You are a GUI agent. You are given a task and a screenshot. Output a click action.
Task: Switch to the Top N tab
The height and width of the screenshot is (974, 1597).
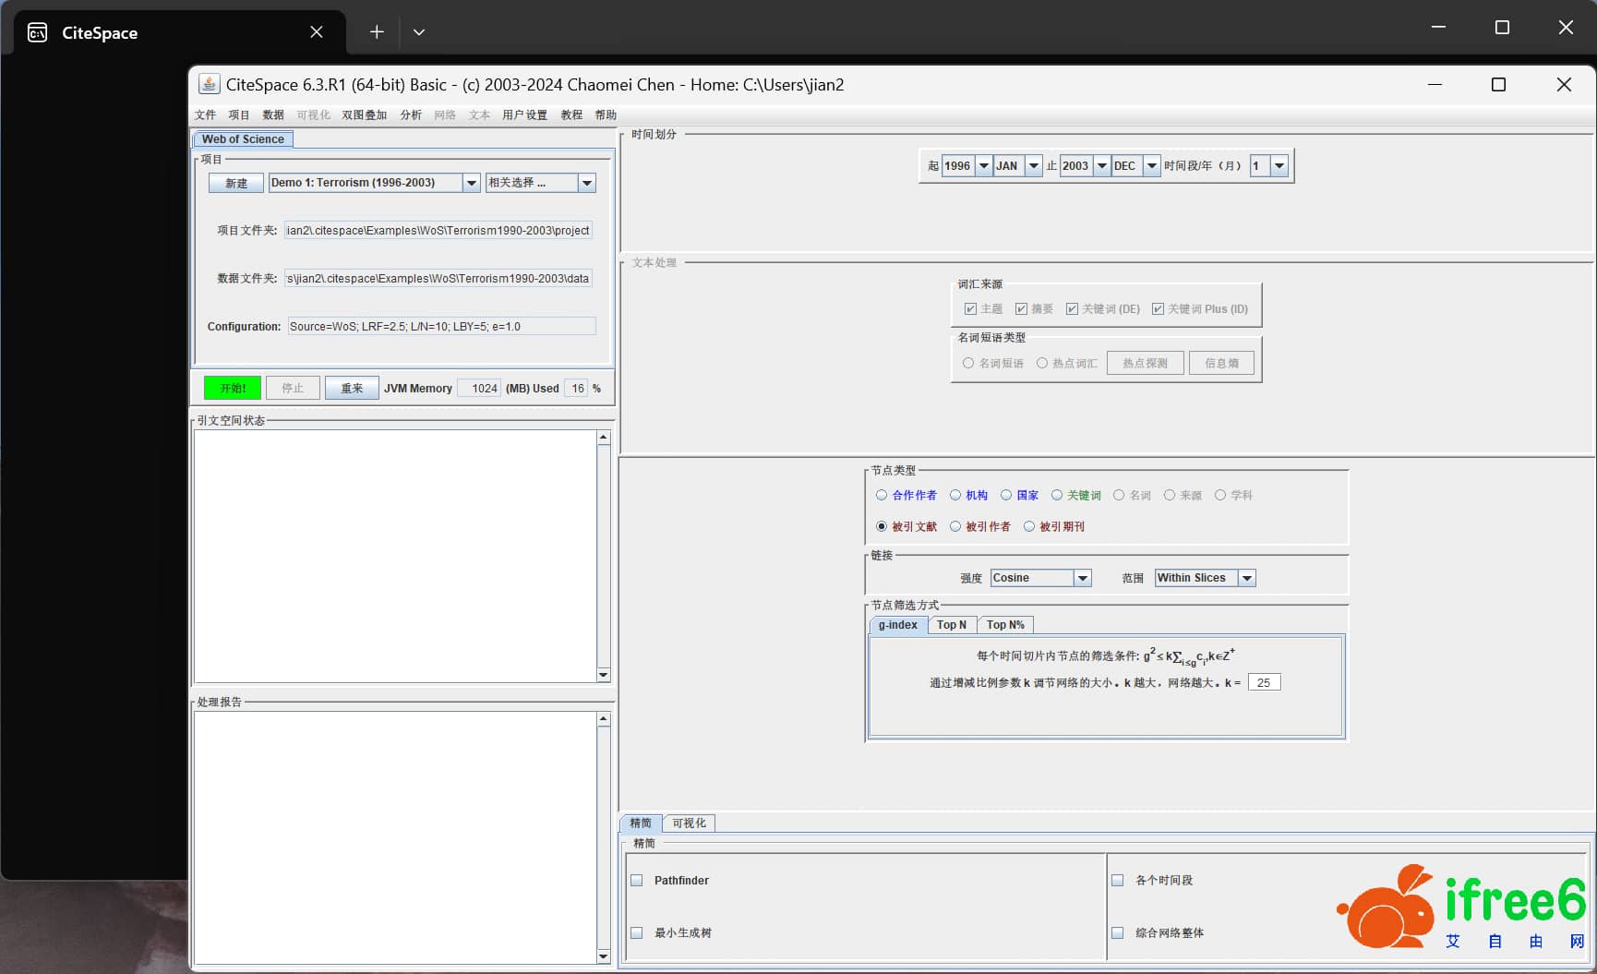(951, 625)
